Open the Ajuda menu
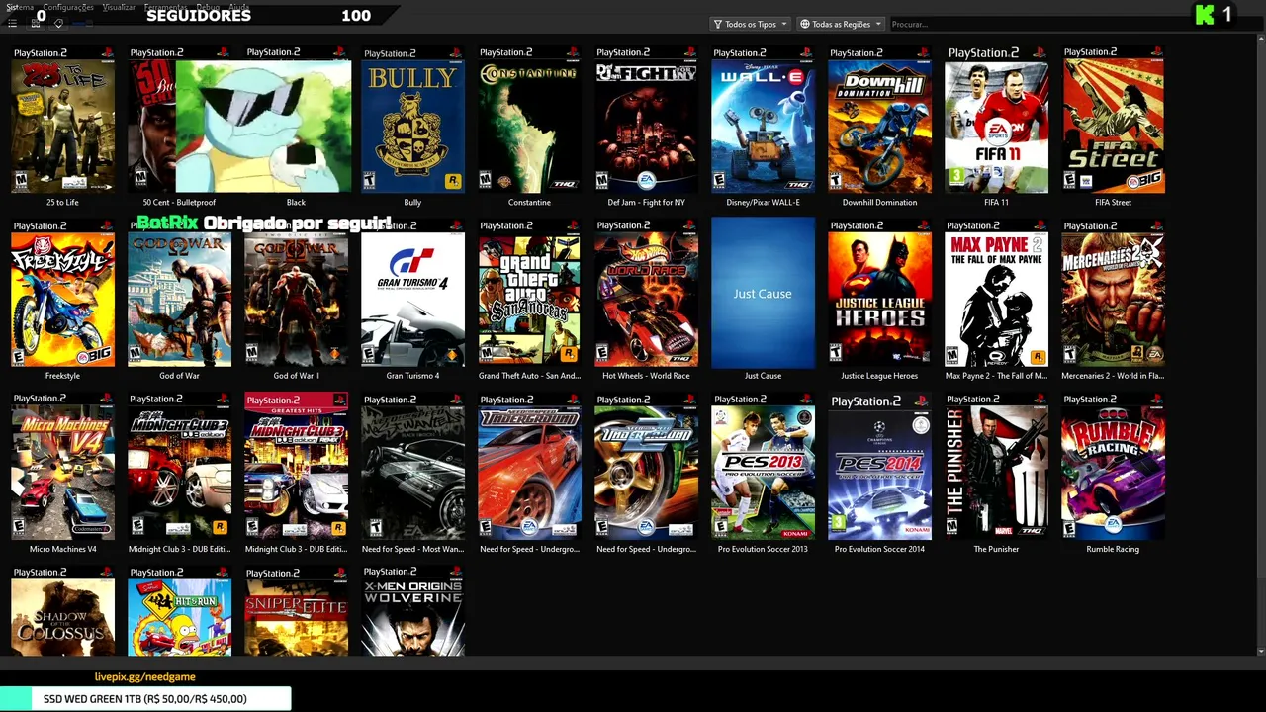Viewport: 1266px width, 712px height. point(239,7)
